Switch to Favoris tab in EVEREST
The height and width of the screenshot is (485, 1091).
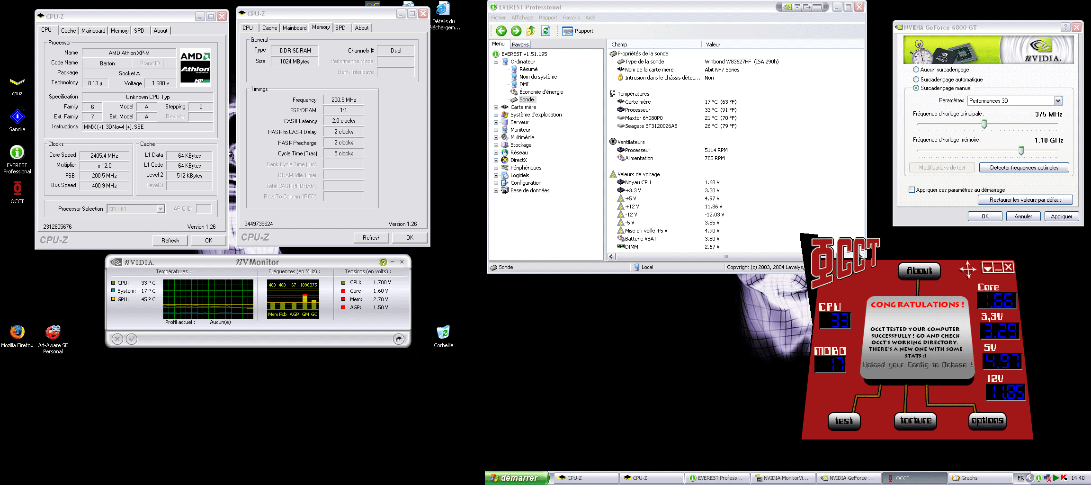click(x=520, y=45)
